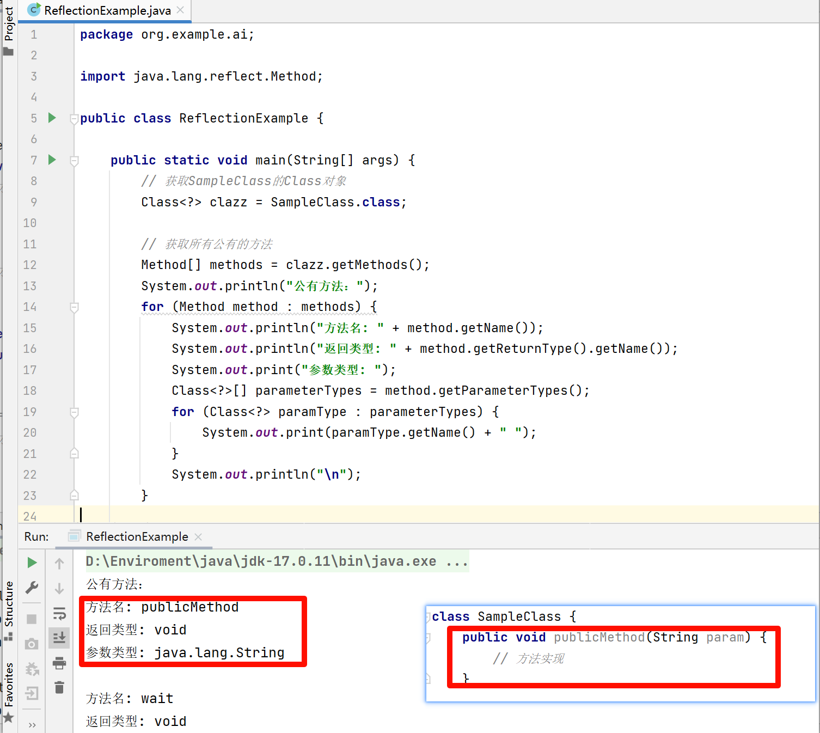
Task: Run the ReflectionExample class from the line 5 gutter icon
Action: (52, 118)
